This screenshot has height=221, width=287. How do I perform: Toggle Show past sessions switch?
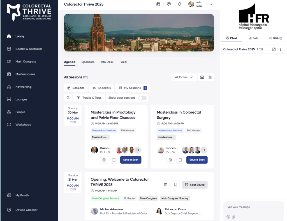point(142,98)
